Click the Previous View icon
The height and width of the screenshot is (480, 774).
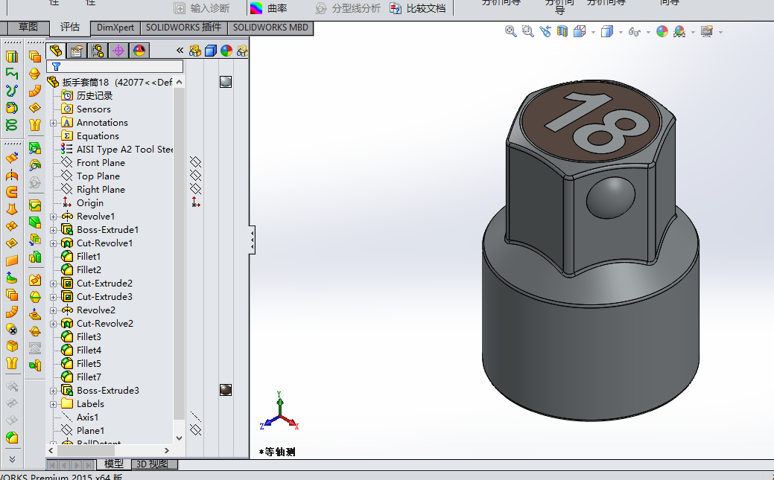pos(545,31)
